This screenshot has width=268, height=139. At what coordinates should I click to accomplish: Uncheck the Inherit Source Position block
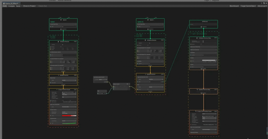coord(215,47)
